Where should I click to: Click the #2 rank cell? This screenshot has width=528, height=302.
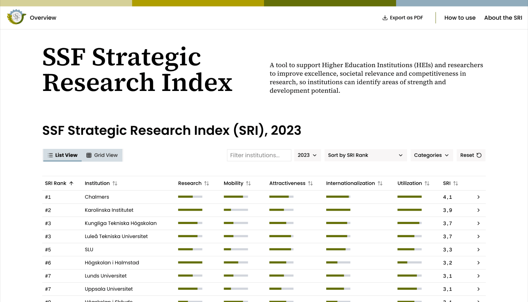(x=48, y=210)
